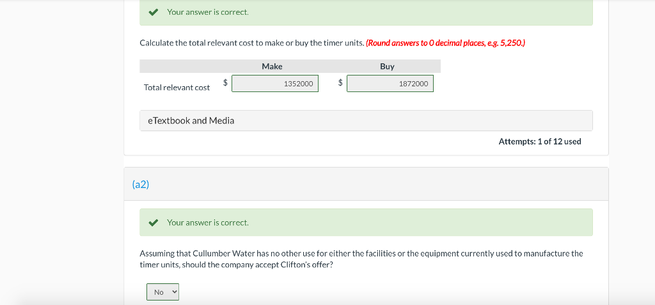Click the red rounding instruction text
The image size is (655, 305).
click(445, 43)
